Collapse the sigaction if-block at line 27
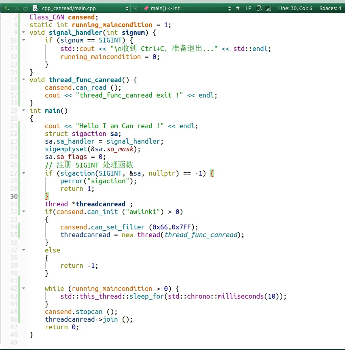The height and width of the screenshot is (350, 345). pos(23,173)
